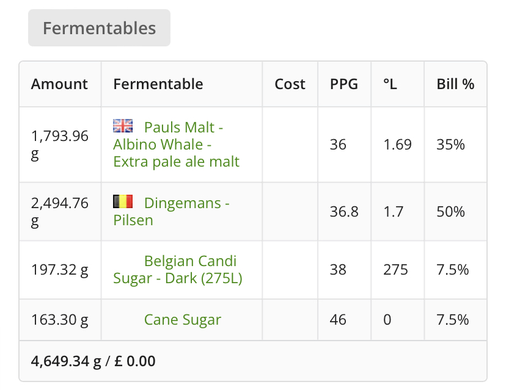Select the 2,494.76 g amount cell
The width and height of the screenshot is (506, 390).
tap(60, 212)
